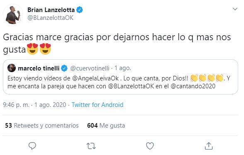Click marcelo tinelli's verified badge
The image size is (244, 155).
[x=64, y=68]
